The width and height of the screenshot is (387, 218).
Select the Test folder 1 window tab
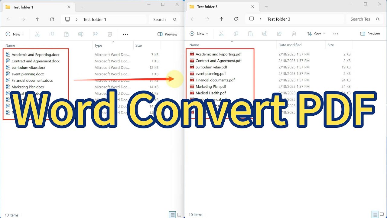coord(38,7)
